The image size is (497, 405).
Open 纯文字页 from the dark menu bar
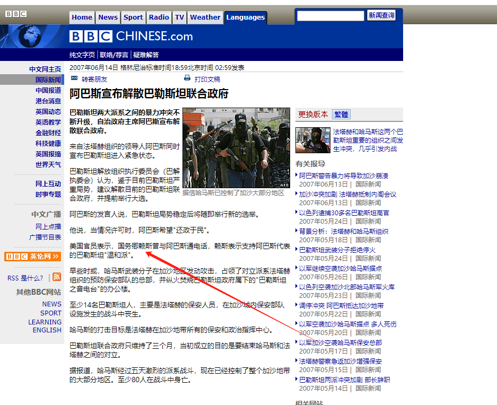[x=82, y=55]
